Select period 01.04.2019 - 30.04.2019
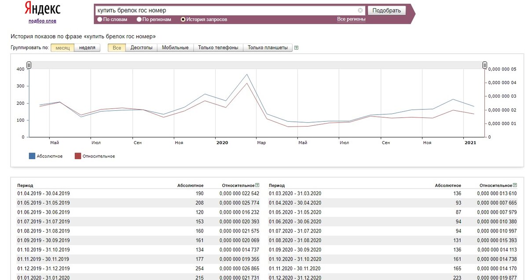Screen dimensions: 528x280 [44, 193]
